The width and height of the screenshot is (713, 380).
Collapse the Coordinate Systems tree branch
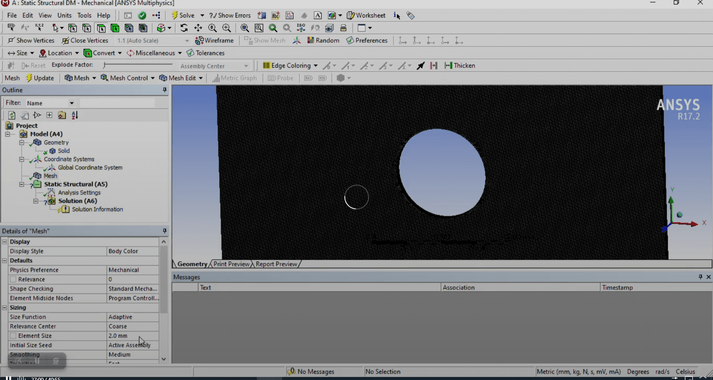coord(22,159)
